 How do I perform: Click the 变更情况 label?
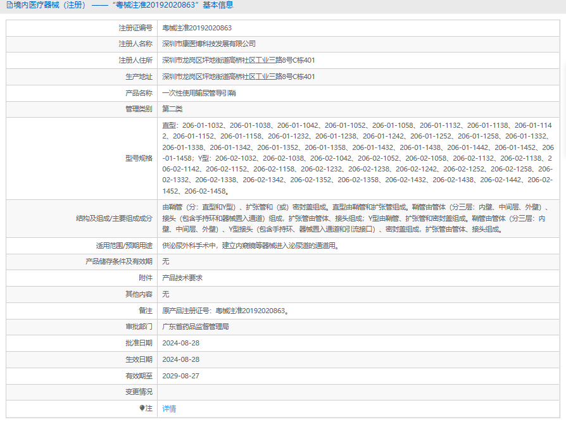click(x=139, y=392)
